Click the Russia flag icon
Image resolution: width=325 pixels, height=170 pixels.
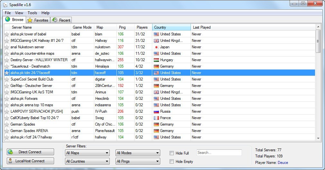coord(156,111)
